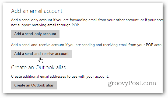Click the word forwarding in the first paragraph
This screenshot has width=168, height=98.
(x=79, y=20)
